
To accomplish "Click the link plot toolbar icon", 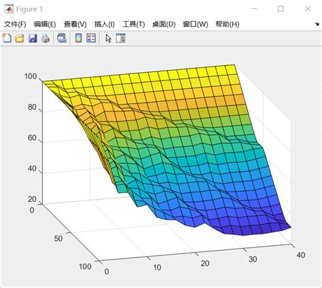I will pyautogui.click(x=62, y=38).
